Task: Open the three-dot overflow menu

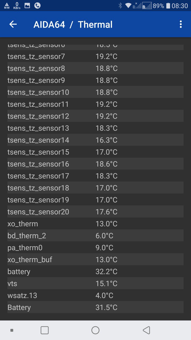Action: pos(181,24)
